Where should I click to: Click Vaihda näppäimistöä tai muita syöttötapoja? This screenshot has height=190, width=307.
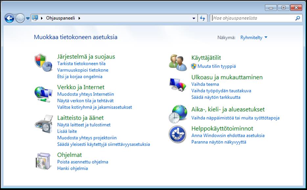coord(235,118)
